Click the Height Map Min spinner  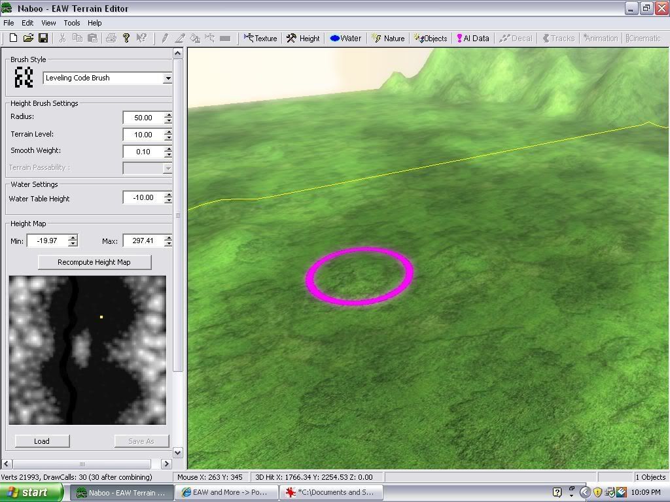(73, 241)
